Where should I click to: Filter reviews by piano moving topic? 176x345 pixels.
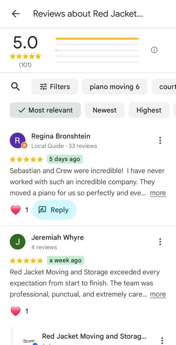115,87
